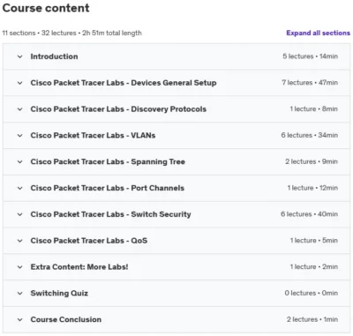The width and height of the screenshot is (353, 336).
Task: Expand the Spanning Tree chevron
Action: pyautogui.click(x=19, y=161)
